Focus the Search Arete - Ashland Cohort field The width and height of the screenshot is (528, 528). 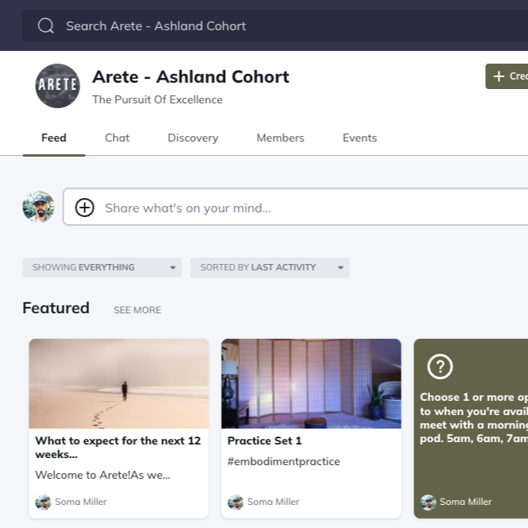[x=275, y=25]
